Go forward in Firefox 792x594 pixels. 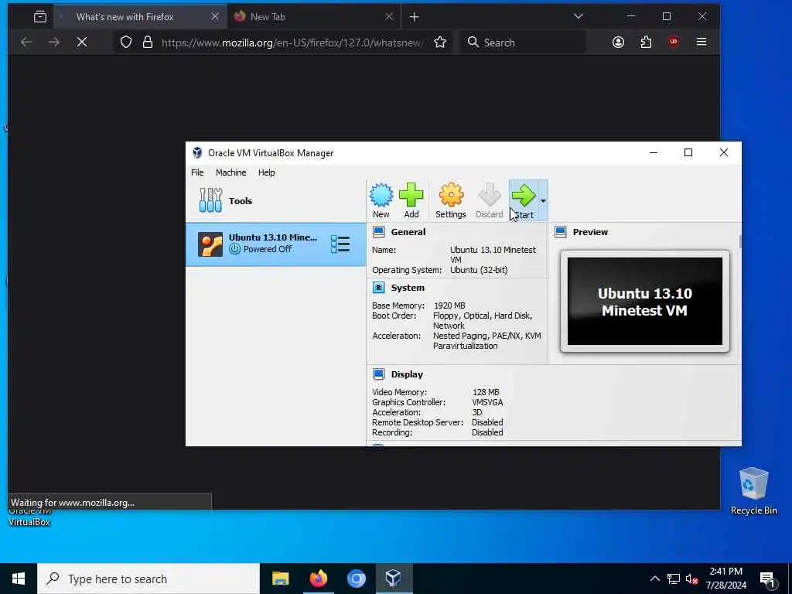click(x=53, y=43)
